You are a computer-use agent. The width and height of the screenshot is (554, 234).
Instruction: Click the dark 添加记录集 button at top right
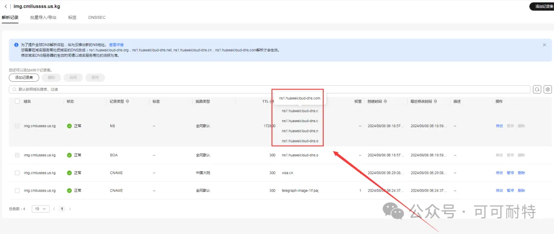click(542, 6)
